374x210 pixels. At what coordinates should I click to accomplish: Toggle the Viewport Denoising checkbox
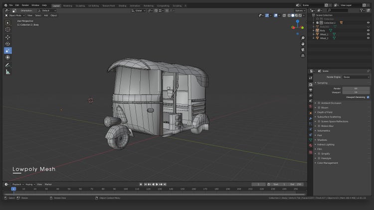[x=368, y=97]
